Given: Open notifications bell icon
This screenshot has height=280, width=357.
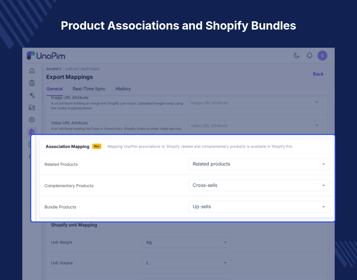Looking at the screenshot, I should point(310,55).
